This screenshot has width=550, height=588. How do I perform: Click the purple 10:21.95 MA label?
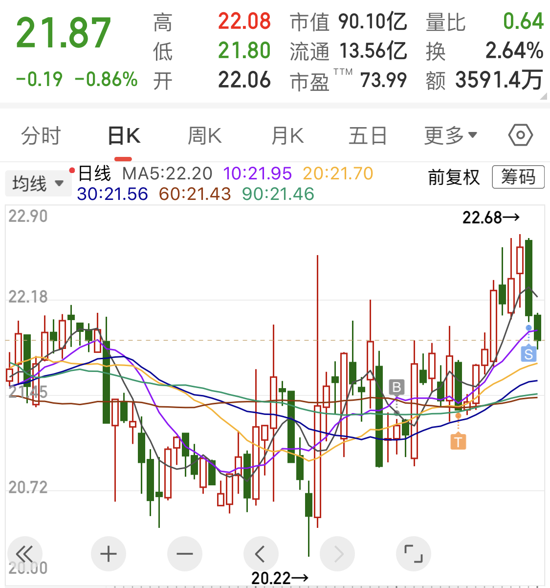click(x=258, y=174)
